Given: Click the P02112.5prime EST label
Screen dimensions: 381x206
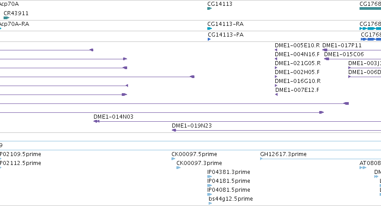Looking at the screenshot, I should [21, 163].
